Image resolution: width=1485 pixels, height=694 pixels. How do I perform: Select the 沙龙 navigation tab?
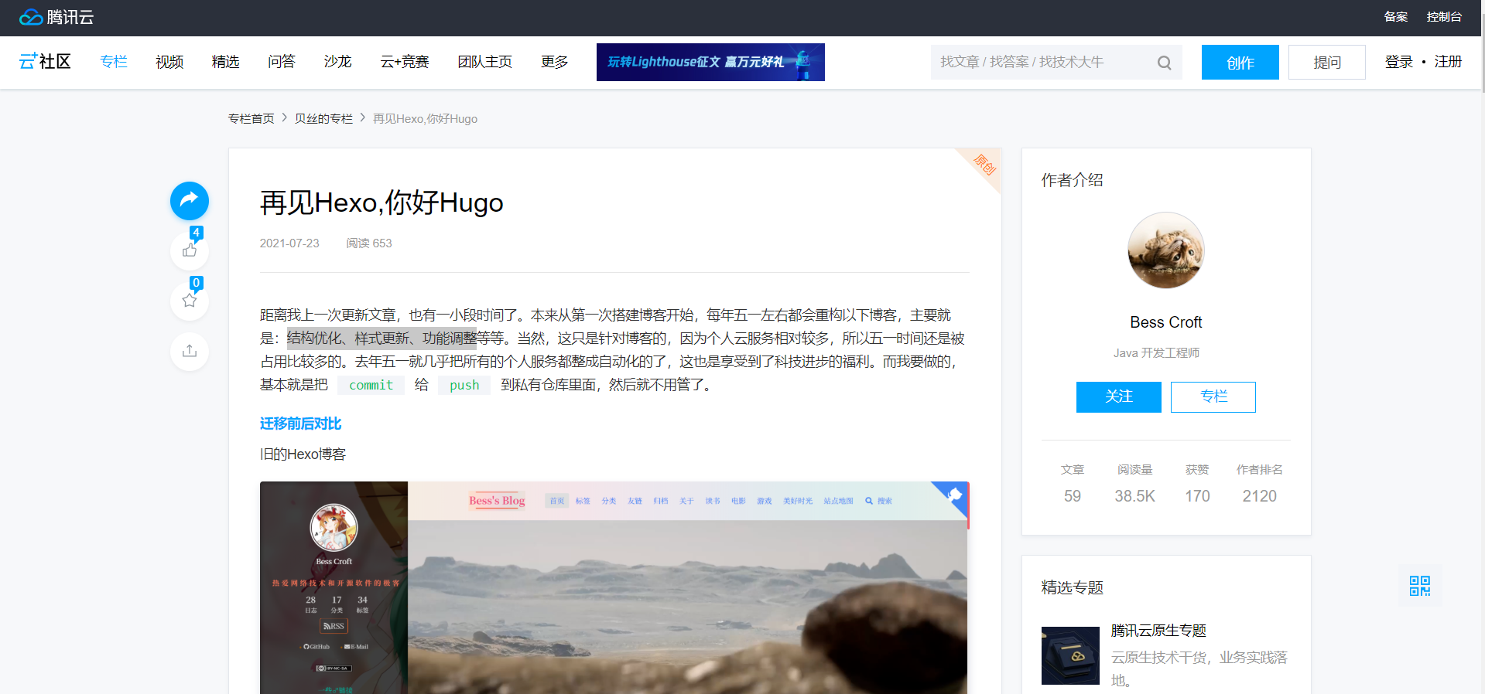(338, 62)
